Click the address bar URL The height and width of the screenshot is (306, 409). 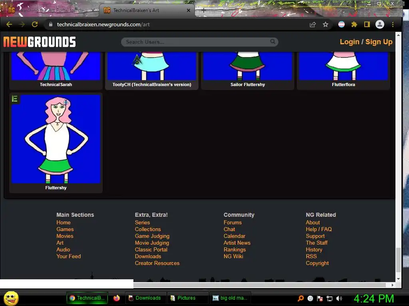click(103, 24)
